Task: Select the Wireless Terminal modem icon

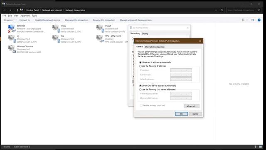Action: (x=12, y=49)
